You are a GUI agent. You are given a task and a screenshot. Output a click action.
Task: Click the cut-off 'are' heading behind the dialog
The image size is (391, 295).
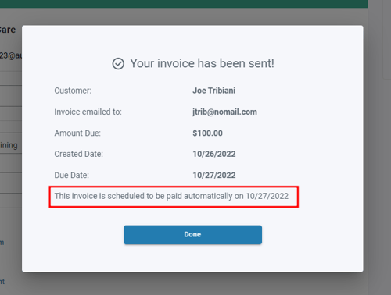coord(8,30)
